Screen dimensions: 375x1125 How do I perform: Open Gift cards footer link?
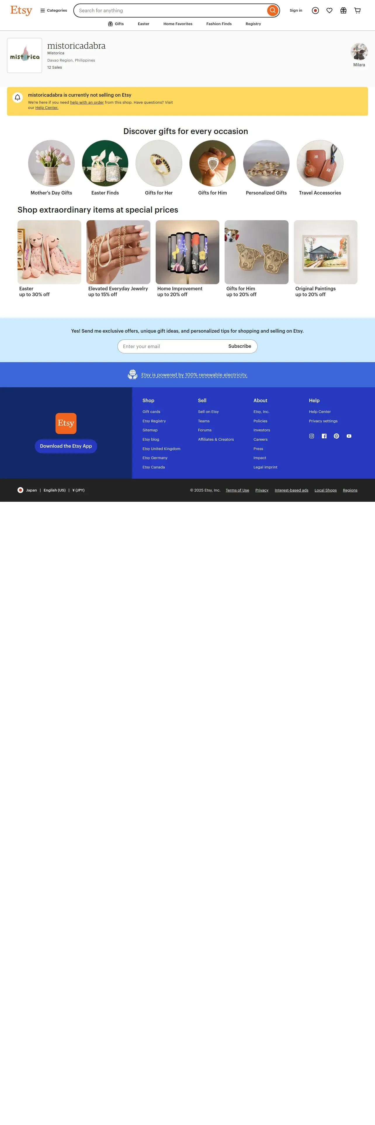click(151, 412)
